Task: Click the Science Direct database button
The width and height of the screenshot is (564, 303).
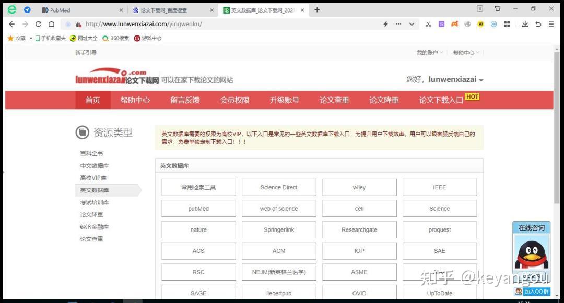Action: [x=278, y=187]
